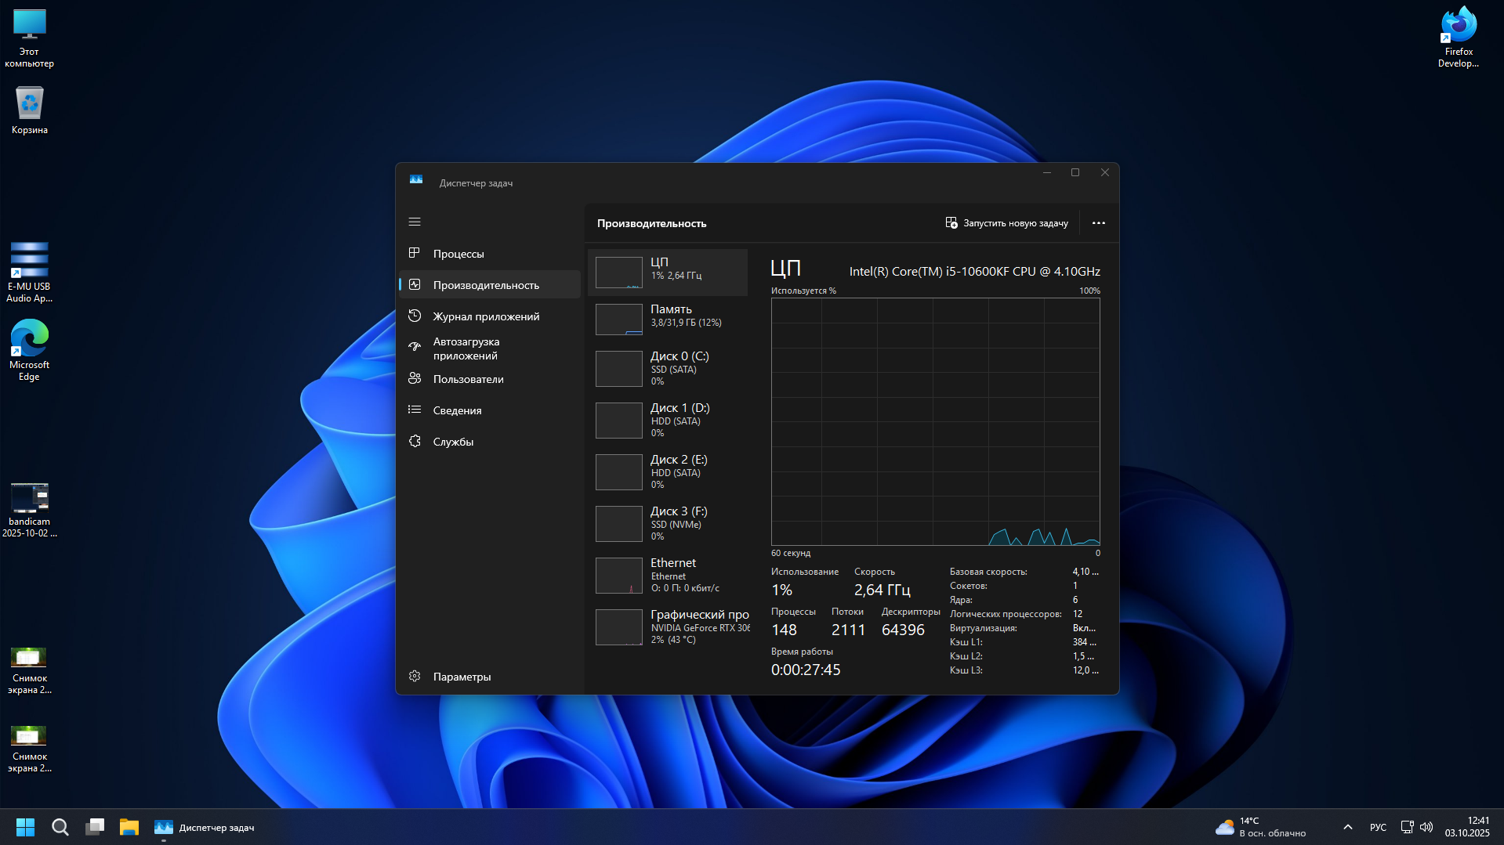Click the Intel Core i5-10600KF CPU name
This screenshot has height=845, width=1504.
pyautogui.click(x=975, y=272)
